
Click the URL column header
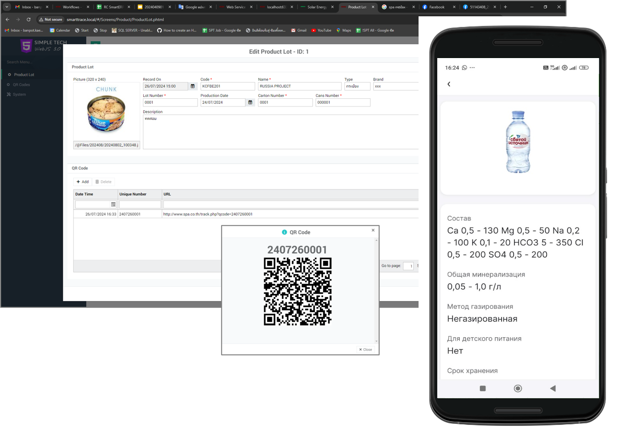[290, 194]
